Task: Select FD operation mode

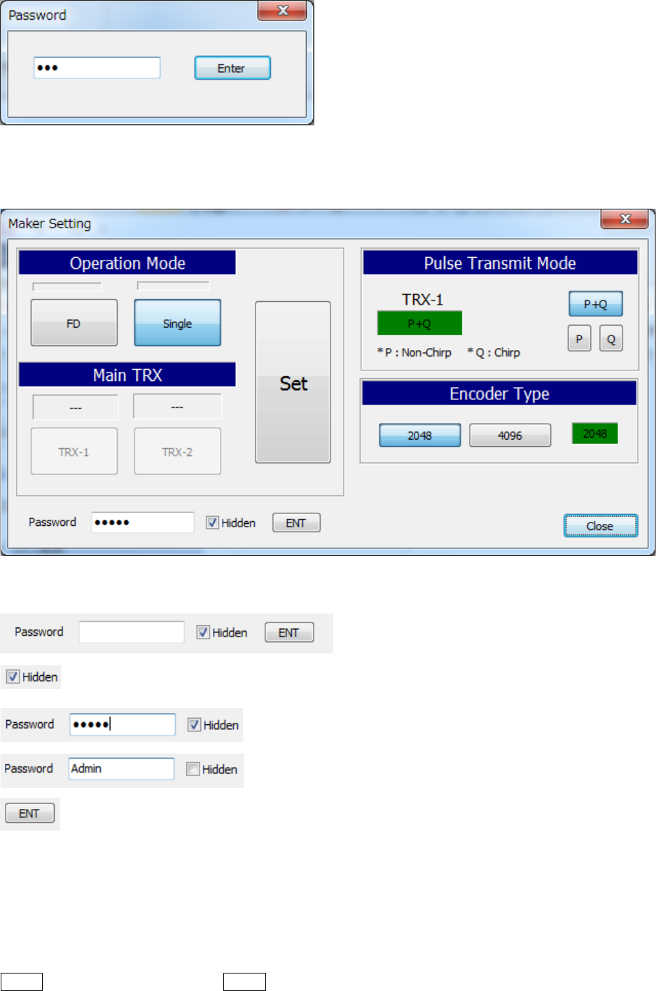Action: [74, 323]
